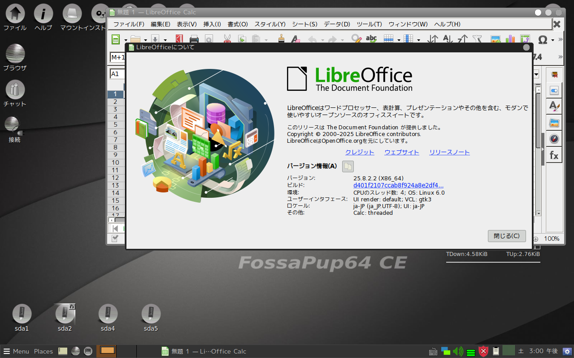Open the Navigator compass in the sidebar
The height and width of the screenshot is (358, 574).
coord(554,139)
